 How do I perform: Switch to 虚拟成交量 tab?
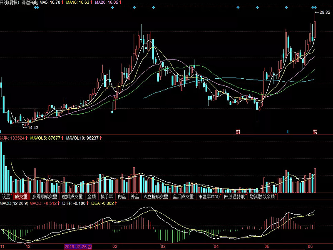[72, 196]
